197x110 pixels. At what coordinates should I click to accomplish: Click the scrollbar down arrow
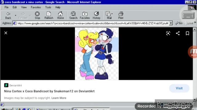pyautogui.click(x=195, y=99)
